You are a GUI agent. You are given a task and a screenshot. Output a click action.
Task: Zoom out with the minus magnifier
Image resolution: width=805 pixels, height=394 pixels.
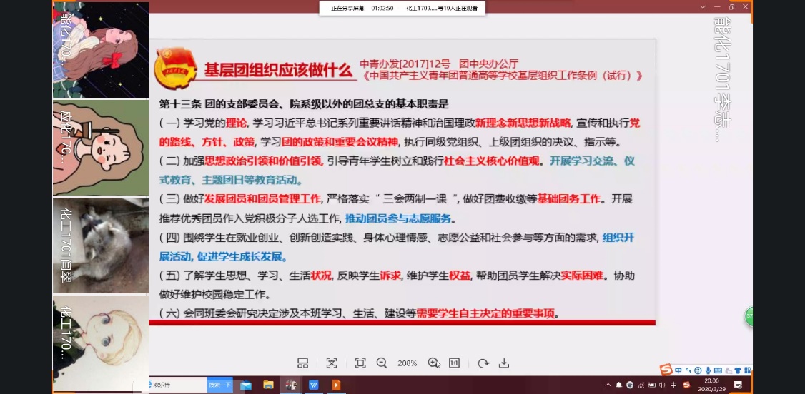point(382,363)
